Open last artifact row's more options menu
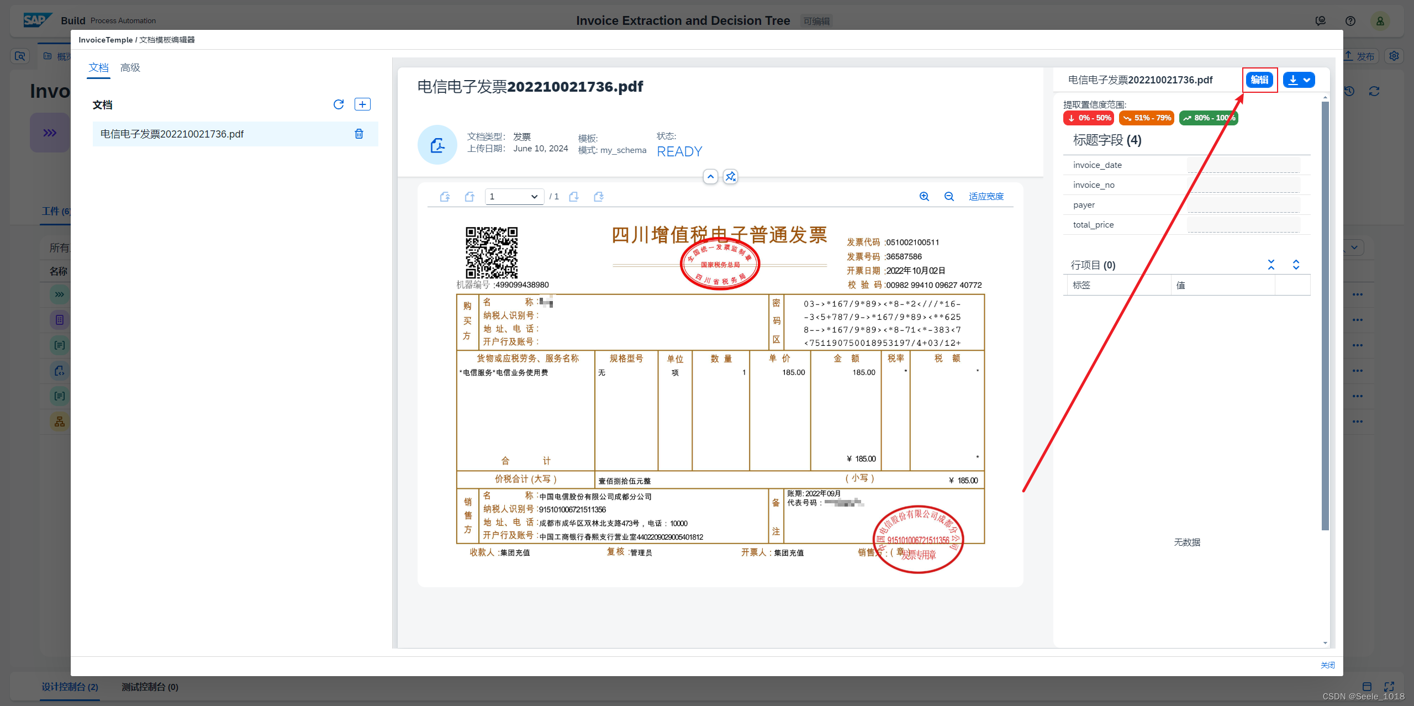 [1358, 422]
